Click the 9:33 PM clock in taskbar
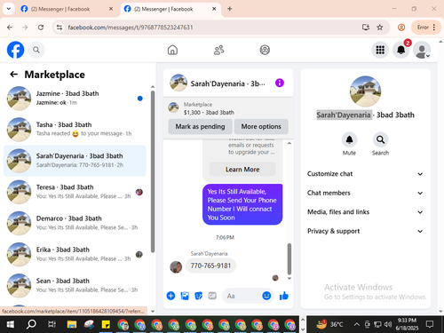 click(x=407, y=324)
